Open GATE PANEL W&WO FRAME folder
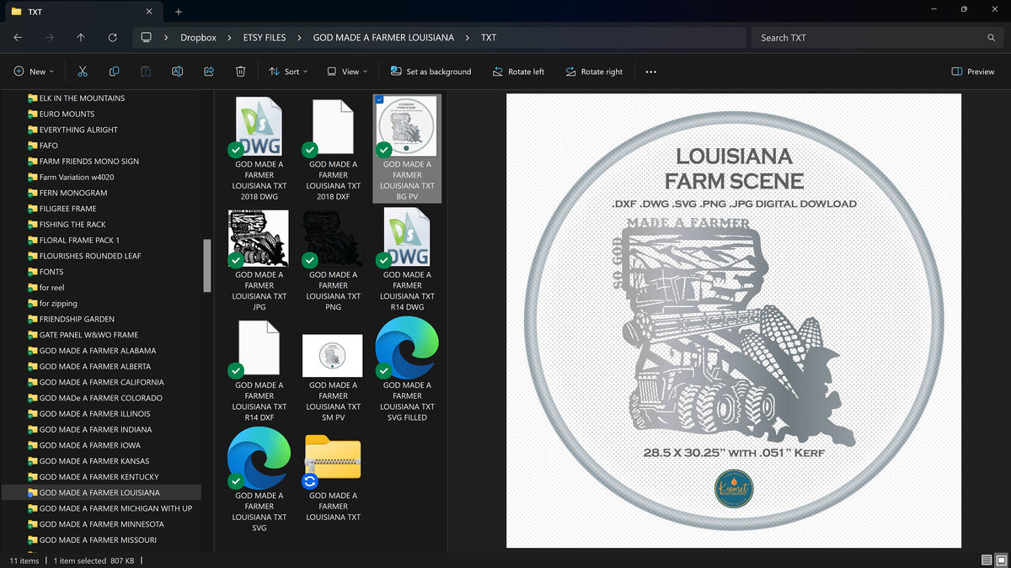1011x568 pixels. click(88, 335)
